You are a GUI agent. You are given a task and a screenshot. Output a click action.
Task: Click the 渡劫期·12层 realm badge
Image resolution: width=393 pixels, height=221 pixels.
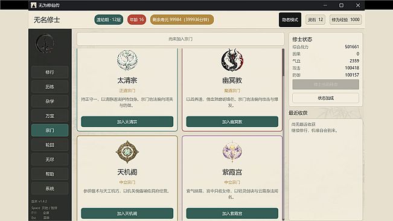tap(109, 19)
